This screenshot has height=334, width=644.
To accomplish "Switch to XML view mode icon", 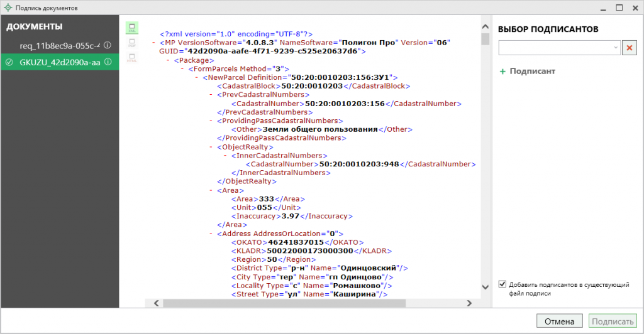I will pyautogui.click(x=132, y=28).
